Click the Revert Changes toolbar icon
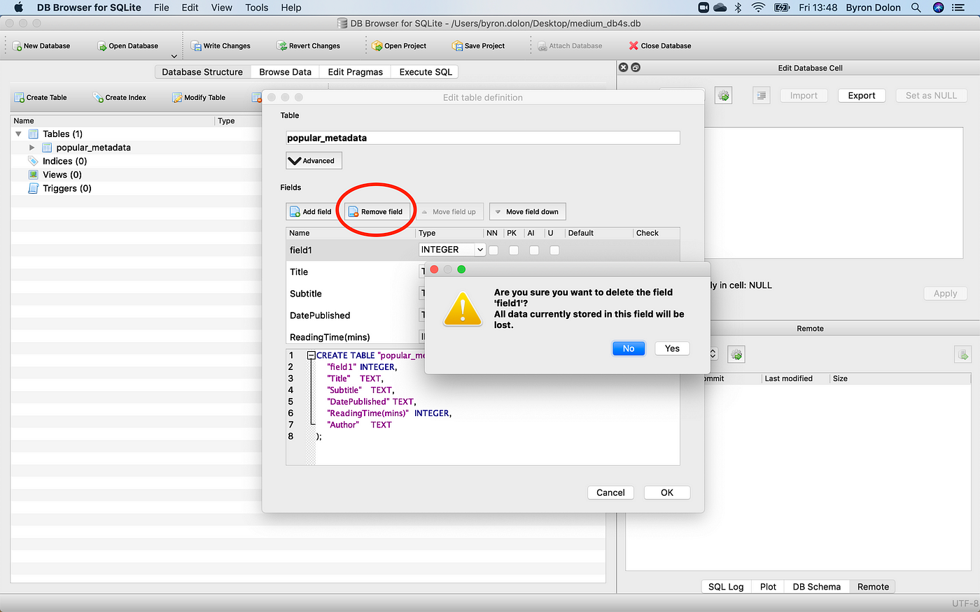Image resolution: width=980 pixels, height=612 pixels. pos(282,46)
